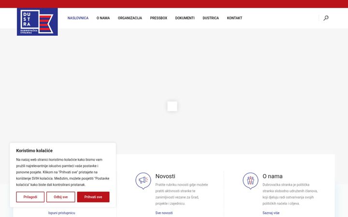Image resolution: width=348 pixels, height=217 pixels.
Task: Open the Dustrica menu item
Action: [211, 18]
